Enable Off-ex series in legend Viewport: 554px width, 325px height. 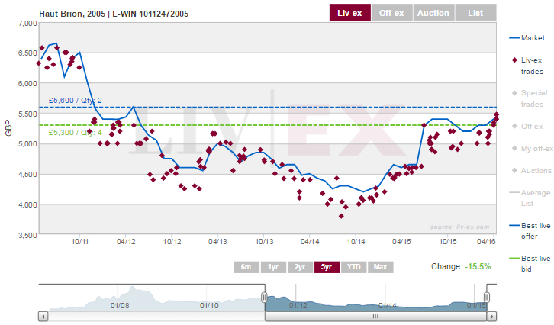pyautogui.click(x=527, y=127)
